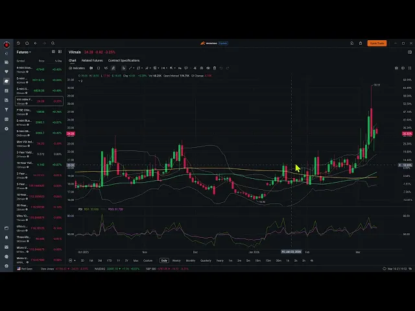Open the calendar dropdown at bottom-left of chart

(72, 260)
